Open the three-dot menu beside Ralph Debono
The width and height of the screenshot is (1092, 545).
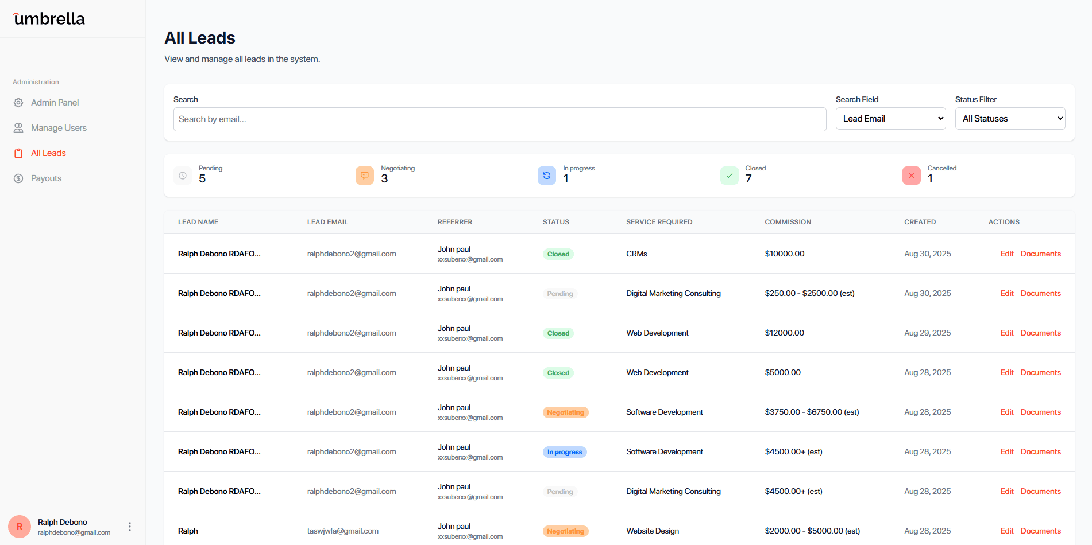point(129,526)
